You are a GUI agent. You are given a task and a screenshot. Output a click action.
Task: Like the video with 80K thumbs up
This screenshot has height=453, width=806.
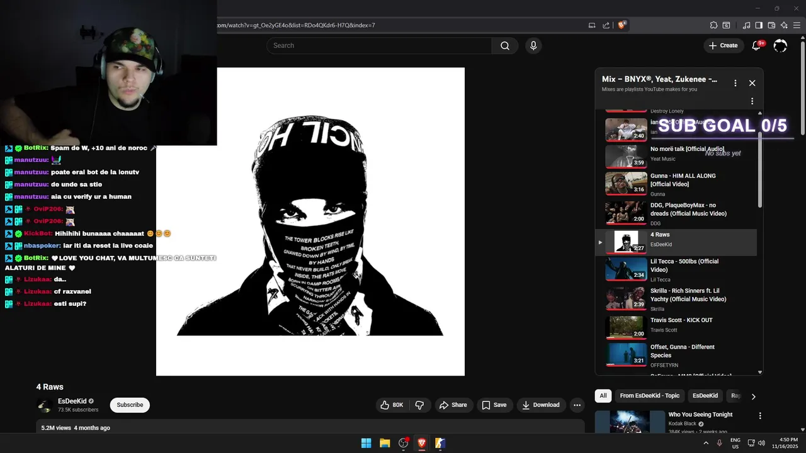coord(392,405)
